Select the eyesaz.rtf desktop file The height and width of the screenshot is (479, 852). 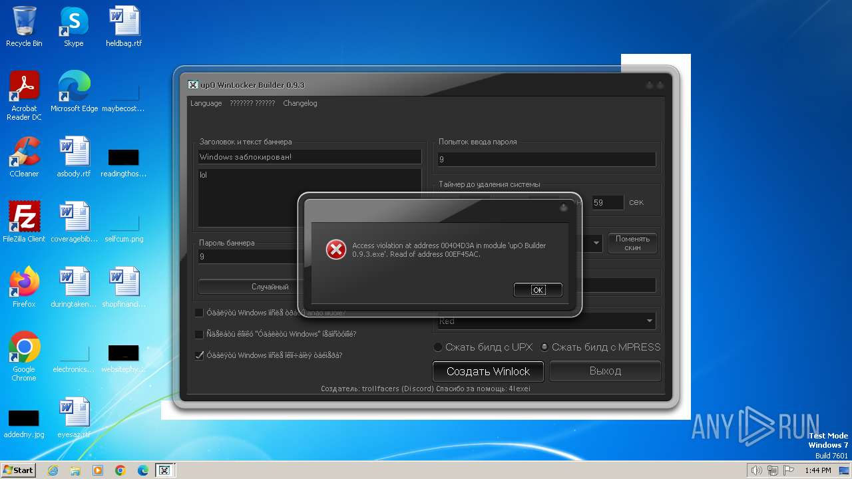74,418
